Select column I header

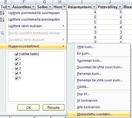[82, 2]
